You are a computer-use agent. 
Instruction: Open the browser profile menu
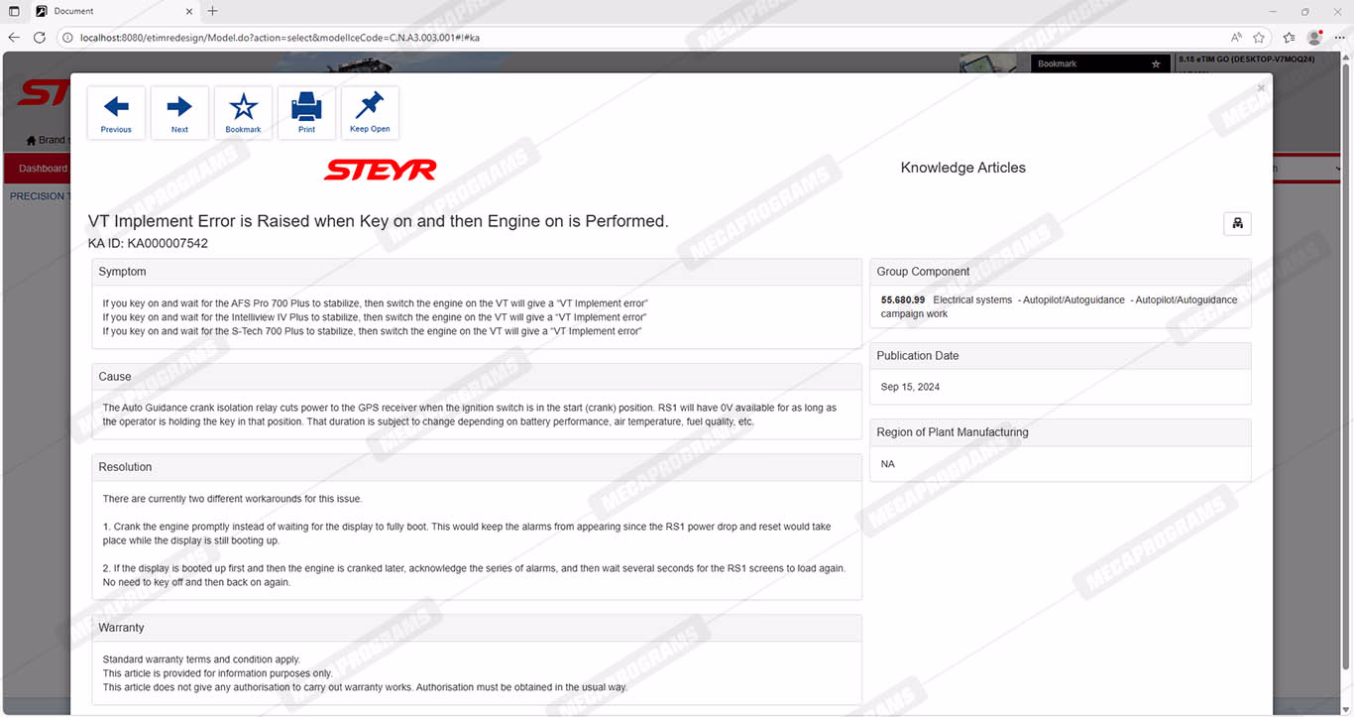click(1314, 38)
